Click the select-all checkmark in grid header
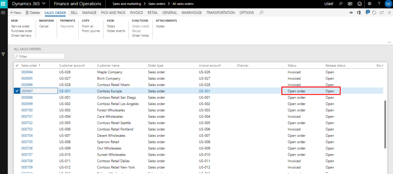The width and height of the screenshot is (393, 174). pos(17,65)
